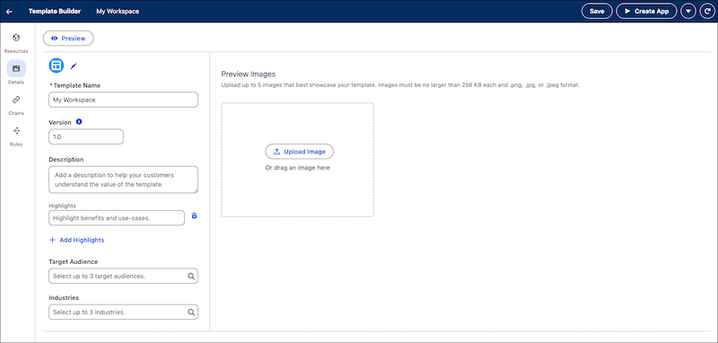
Task: Edit template icon with the pencil
Action: pos(74,66)
